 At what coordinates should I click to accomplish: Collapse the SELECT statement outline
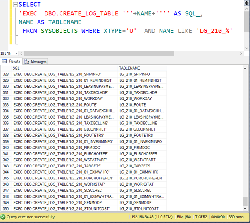point(15,5)
